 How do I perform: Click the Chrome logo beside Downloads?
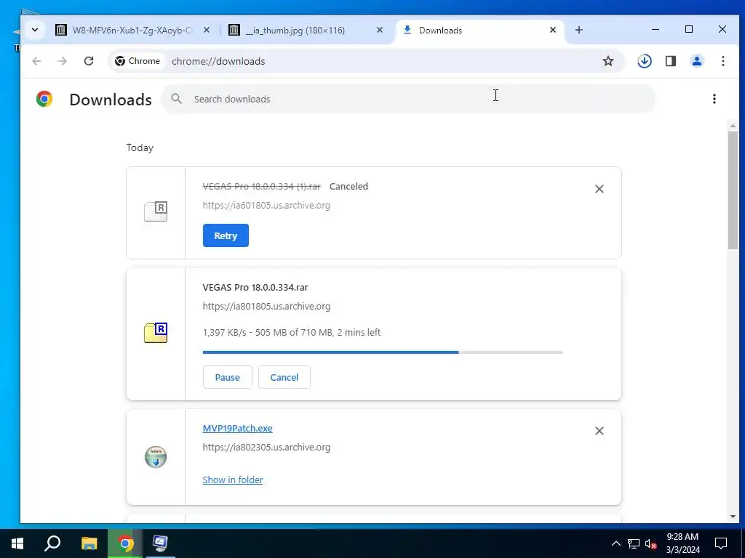(44, 99)
